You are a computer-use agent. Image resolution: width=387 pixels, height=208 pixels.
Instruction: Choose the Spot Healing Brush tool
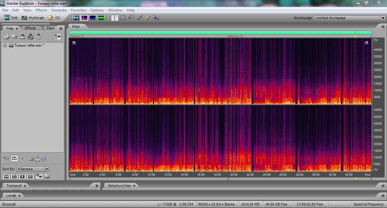148,18
